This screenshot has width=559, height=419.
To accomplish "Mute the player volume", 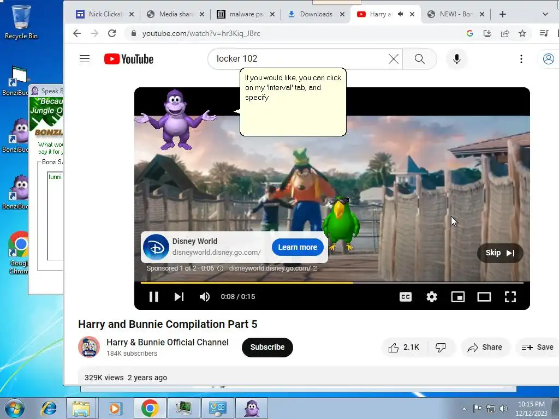I will point(205,296).
